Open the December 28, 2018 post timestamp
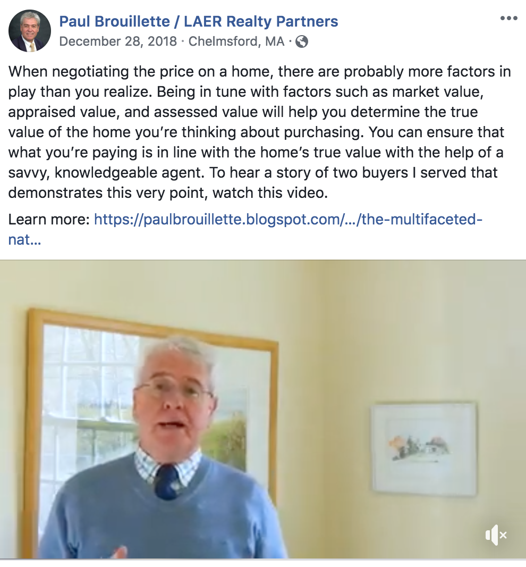526x567 pixels. pyautogui.click(x=118, y=41)
